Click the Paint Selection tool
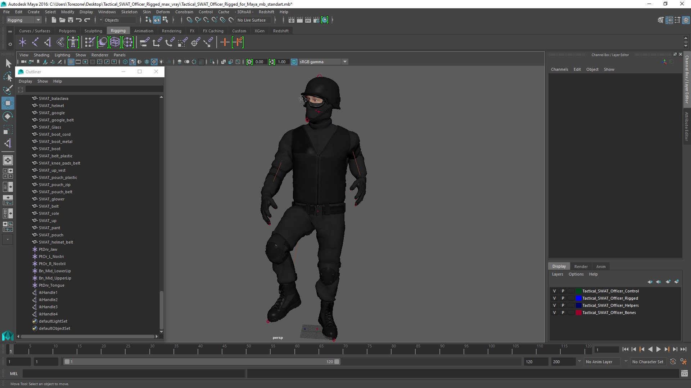 [8, 90]
